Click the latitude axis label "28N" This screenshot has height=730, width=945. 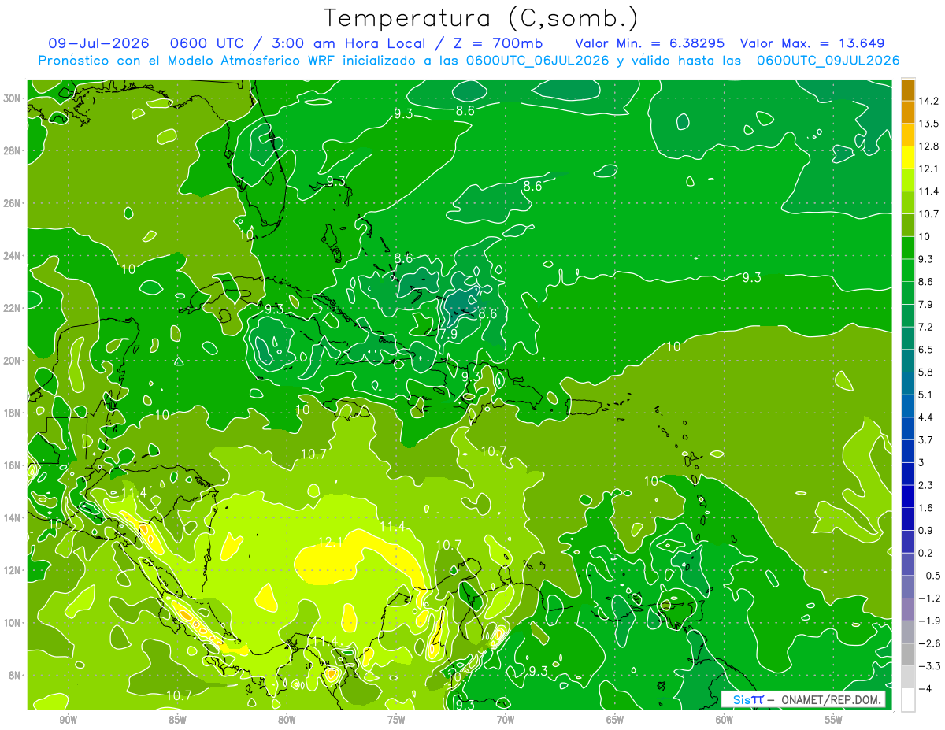[x=13, y=150]
